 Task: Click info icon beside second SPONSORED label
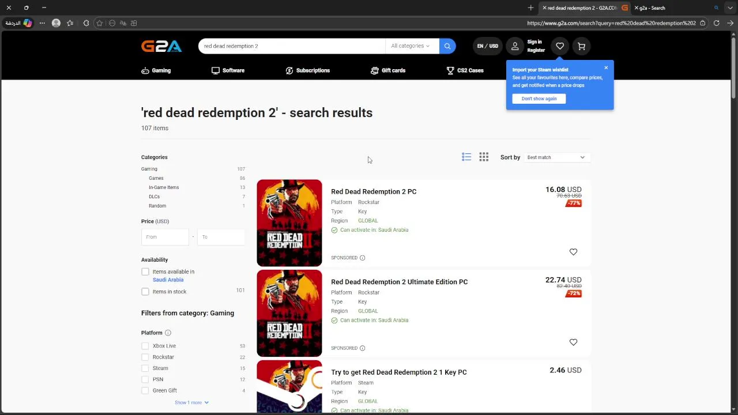[362, 348]
